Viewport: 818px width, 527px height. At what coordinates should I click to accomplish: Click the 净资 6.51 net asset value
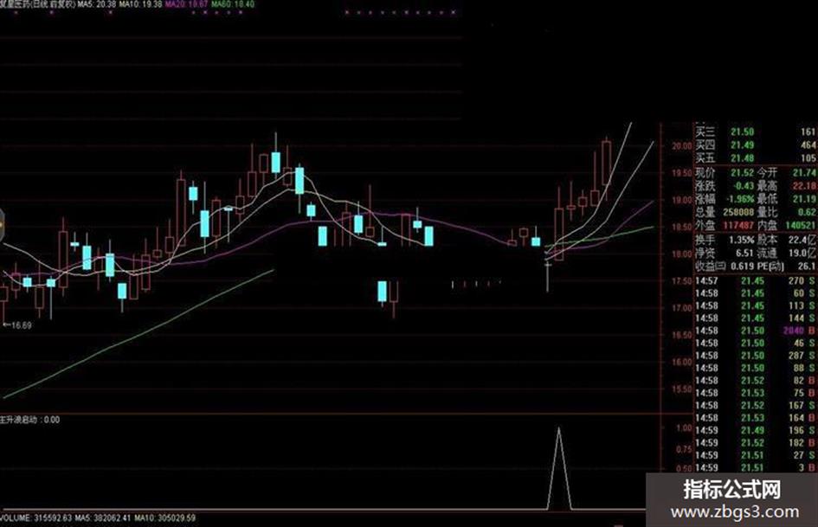[x=725, y=253]
